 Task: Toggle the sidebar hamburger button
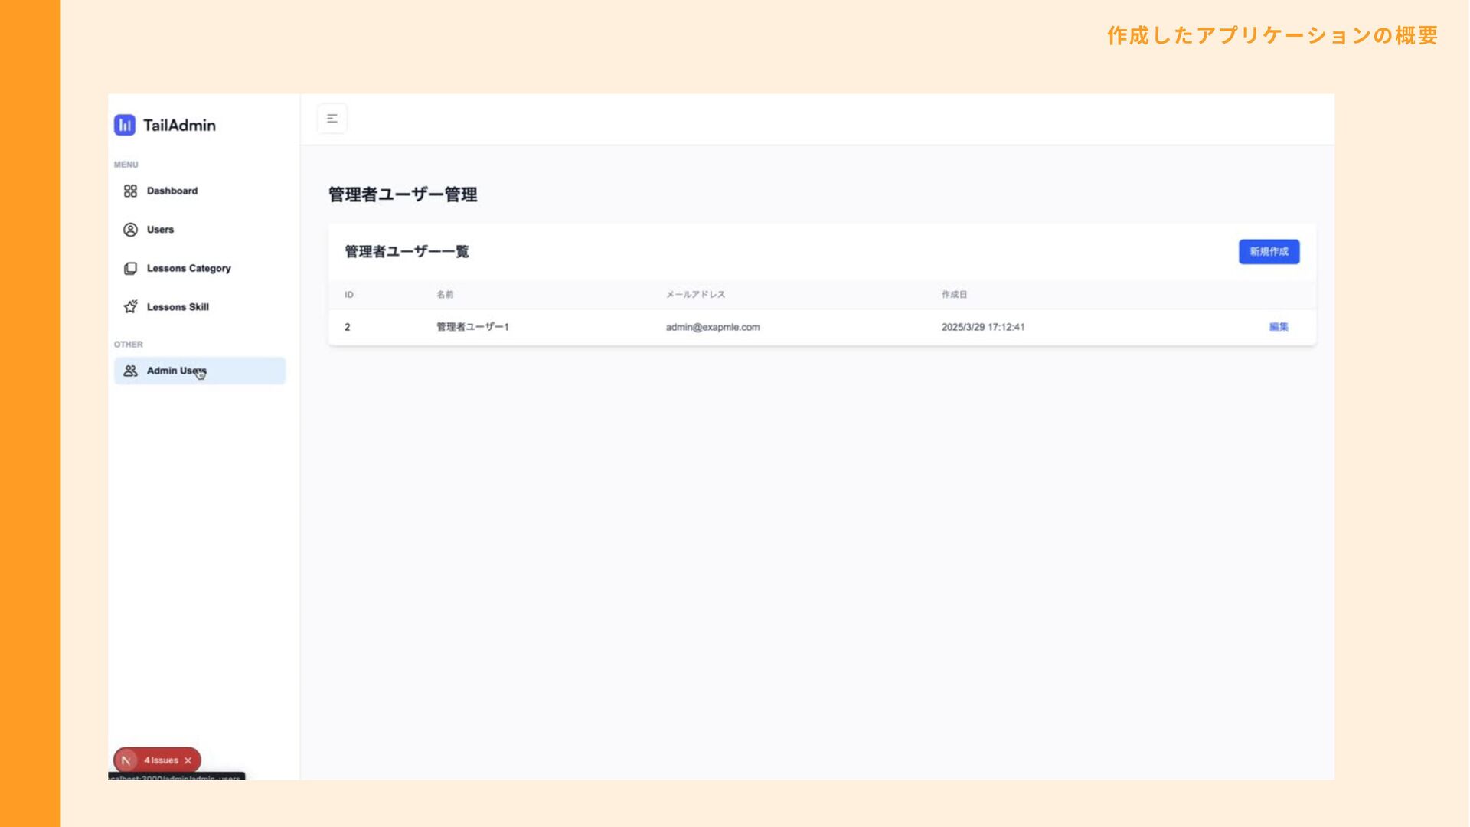[x=332, y=119]
